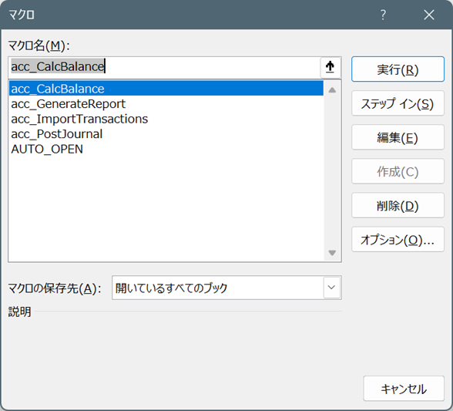
Task: Click inside the マクロ名 text field
Action: [164, 67]
